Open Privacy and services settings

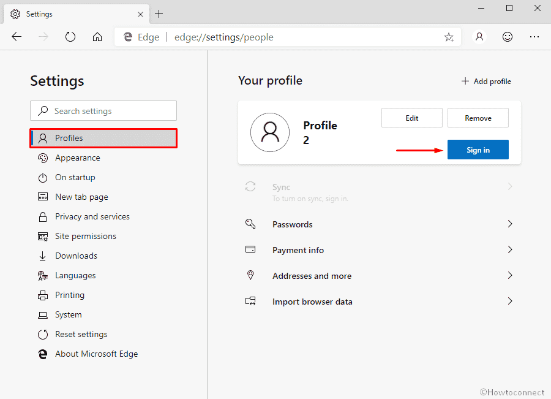(92, 217)
